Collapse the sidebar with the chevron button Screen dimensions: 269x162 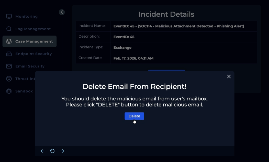tap(62, 12)
